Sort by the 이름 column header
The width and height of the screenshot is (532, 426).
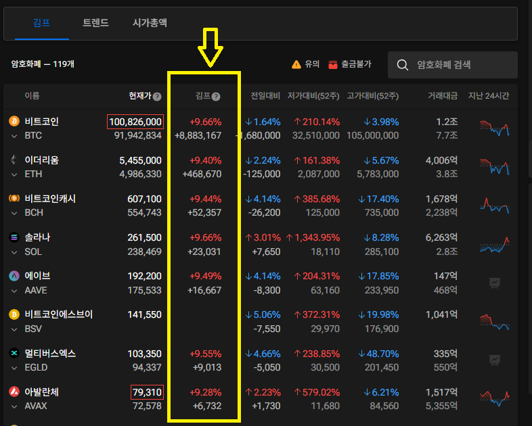pos(32,96)
